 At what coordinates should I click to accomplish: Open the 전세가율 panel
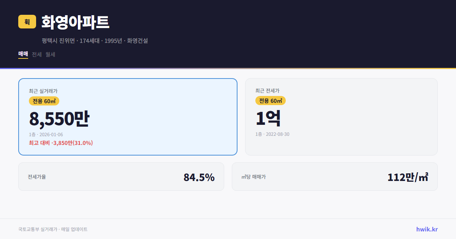tap(121, 176)
